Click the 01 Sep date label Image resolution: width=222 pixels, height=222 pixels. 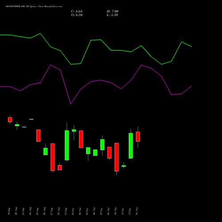point(73,211)
